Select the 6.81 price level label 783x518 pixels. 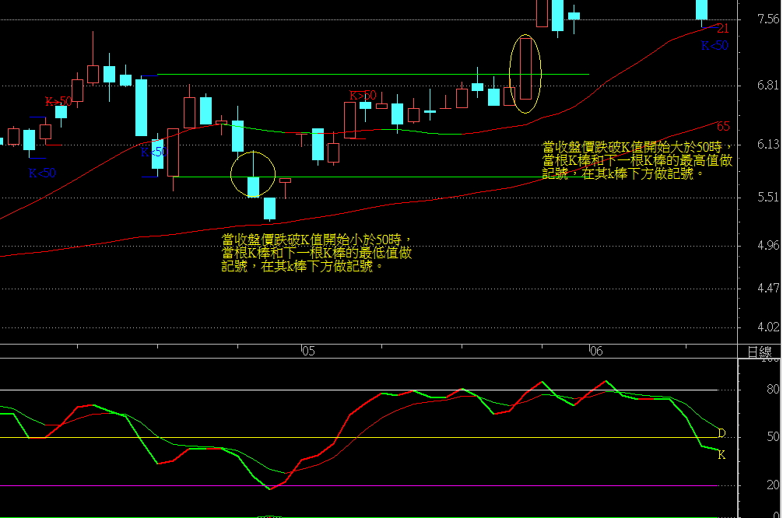pyautogui.click(x=768, y=86)
